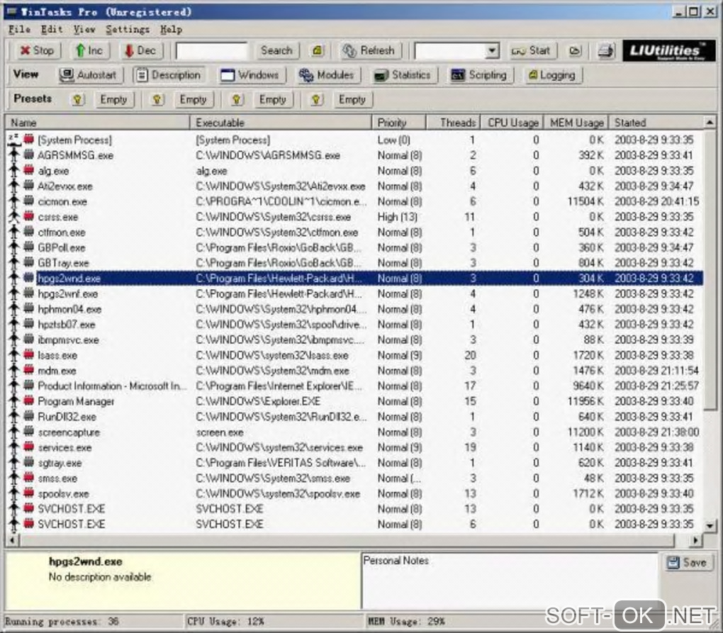Click the red chip icon of Program Manager
Screen dimensions: 723x633
tap(28, 400)
